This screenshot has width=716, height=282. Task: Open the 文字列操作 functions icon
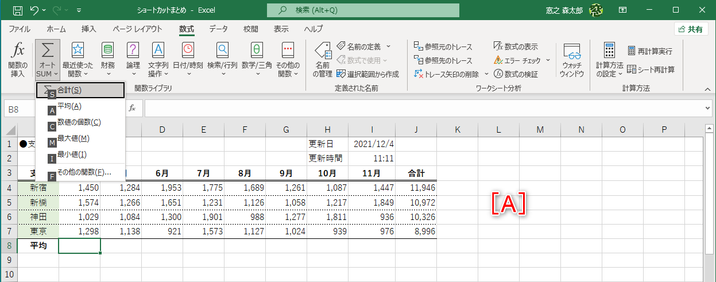coord(158,49)
